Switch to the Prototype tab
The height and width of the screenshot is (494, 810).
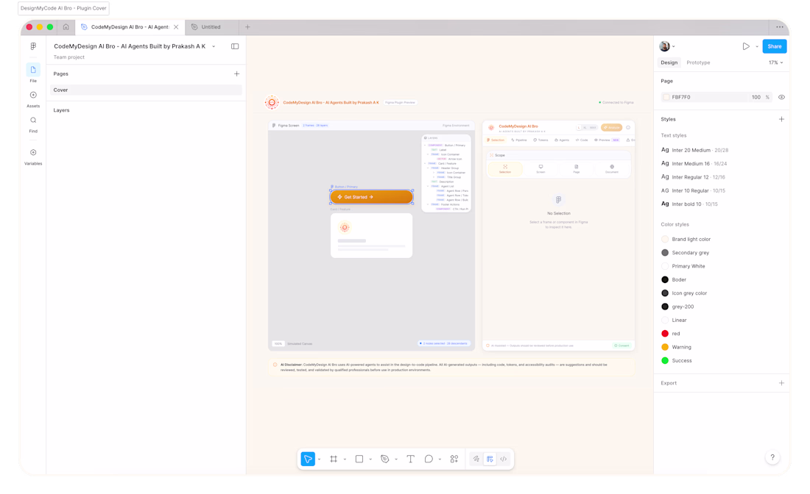pos(698,62)
